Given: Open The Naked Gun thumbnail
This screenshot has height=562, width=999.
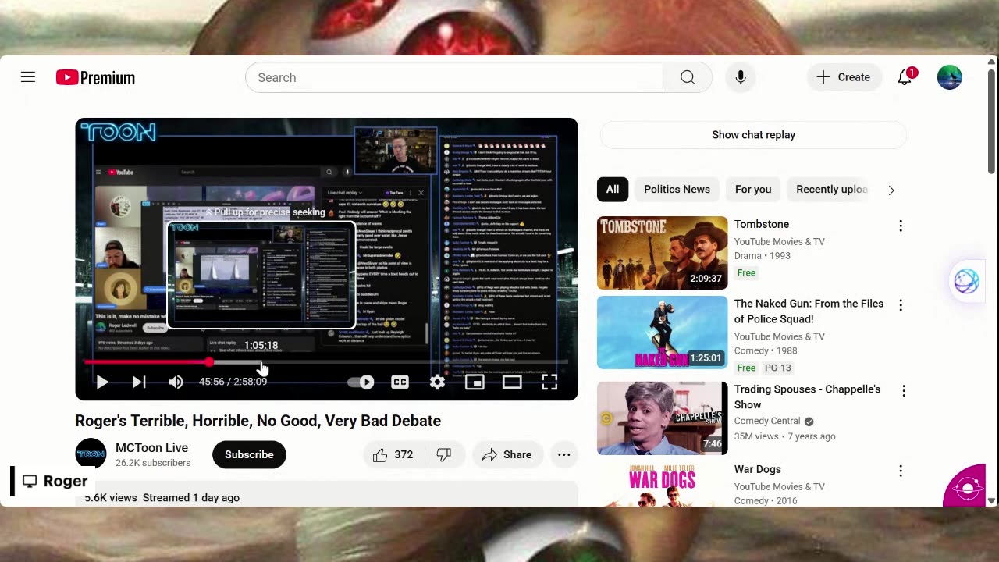Looking at the screenshot, I should coord(662,333).
